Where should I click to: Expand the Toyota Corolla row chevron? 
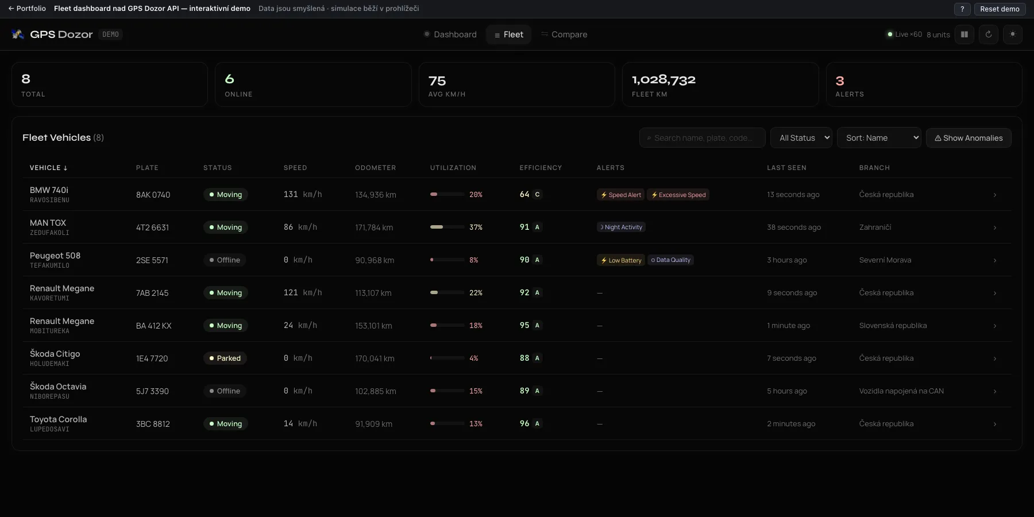tap(995, 424)
